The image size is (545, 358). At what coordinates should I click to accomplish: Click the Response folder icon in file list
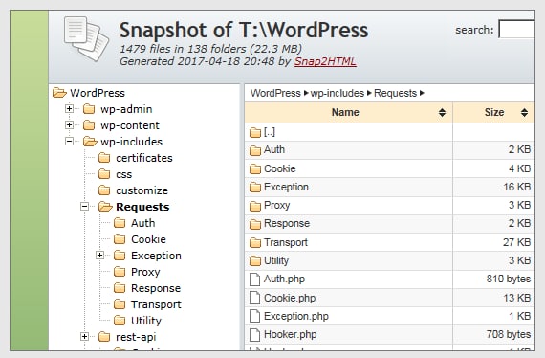255,224
